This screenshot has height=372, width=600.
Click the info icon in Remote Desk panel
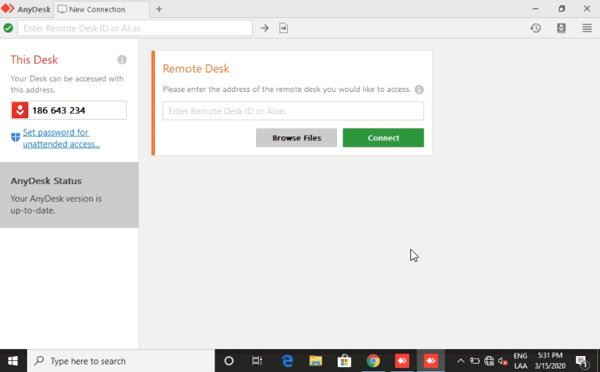tap(419, 89)
